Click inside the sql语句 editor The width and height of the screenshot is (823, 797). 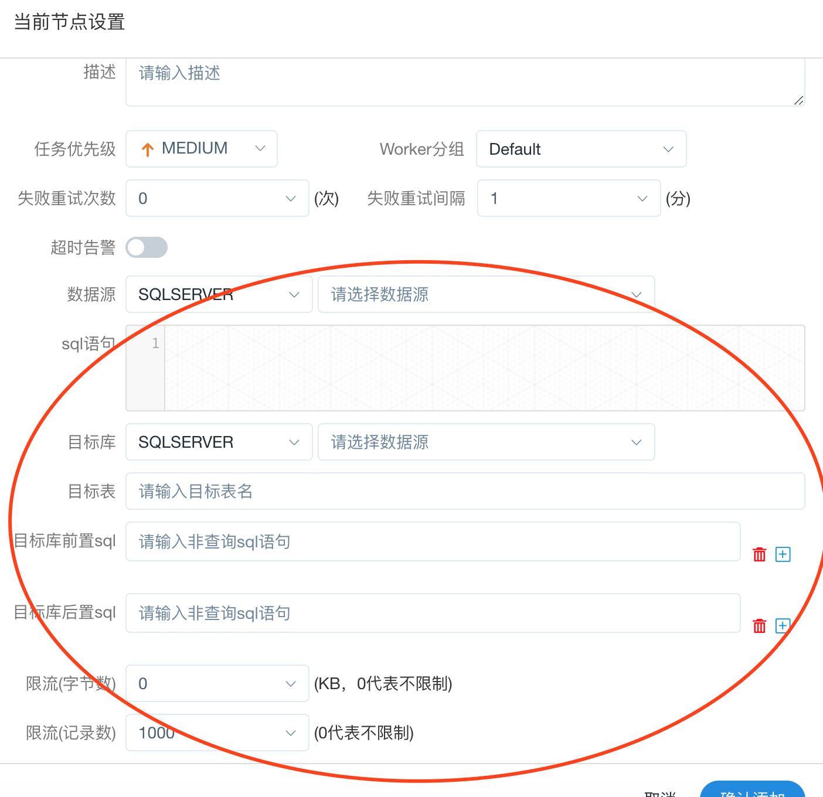click(484, 368)
